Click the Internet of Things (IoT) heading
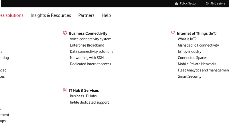229x137 pixels. 197,33
